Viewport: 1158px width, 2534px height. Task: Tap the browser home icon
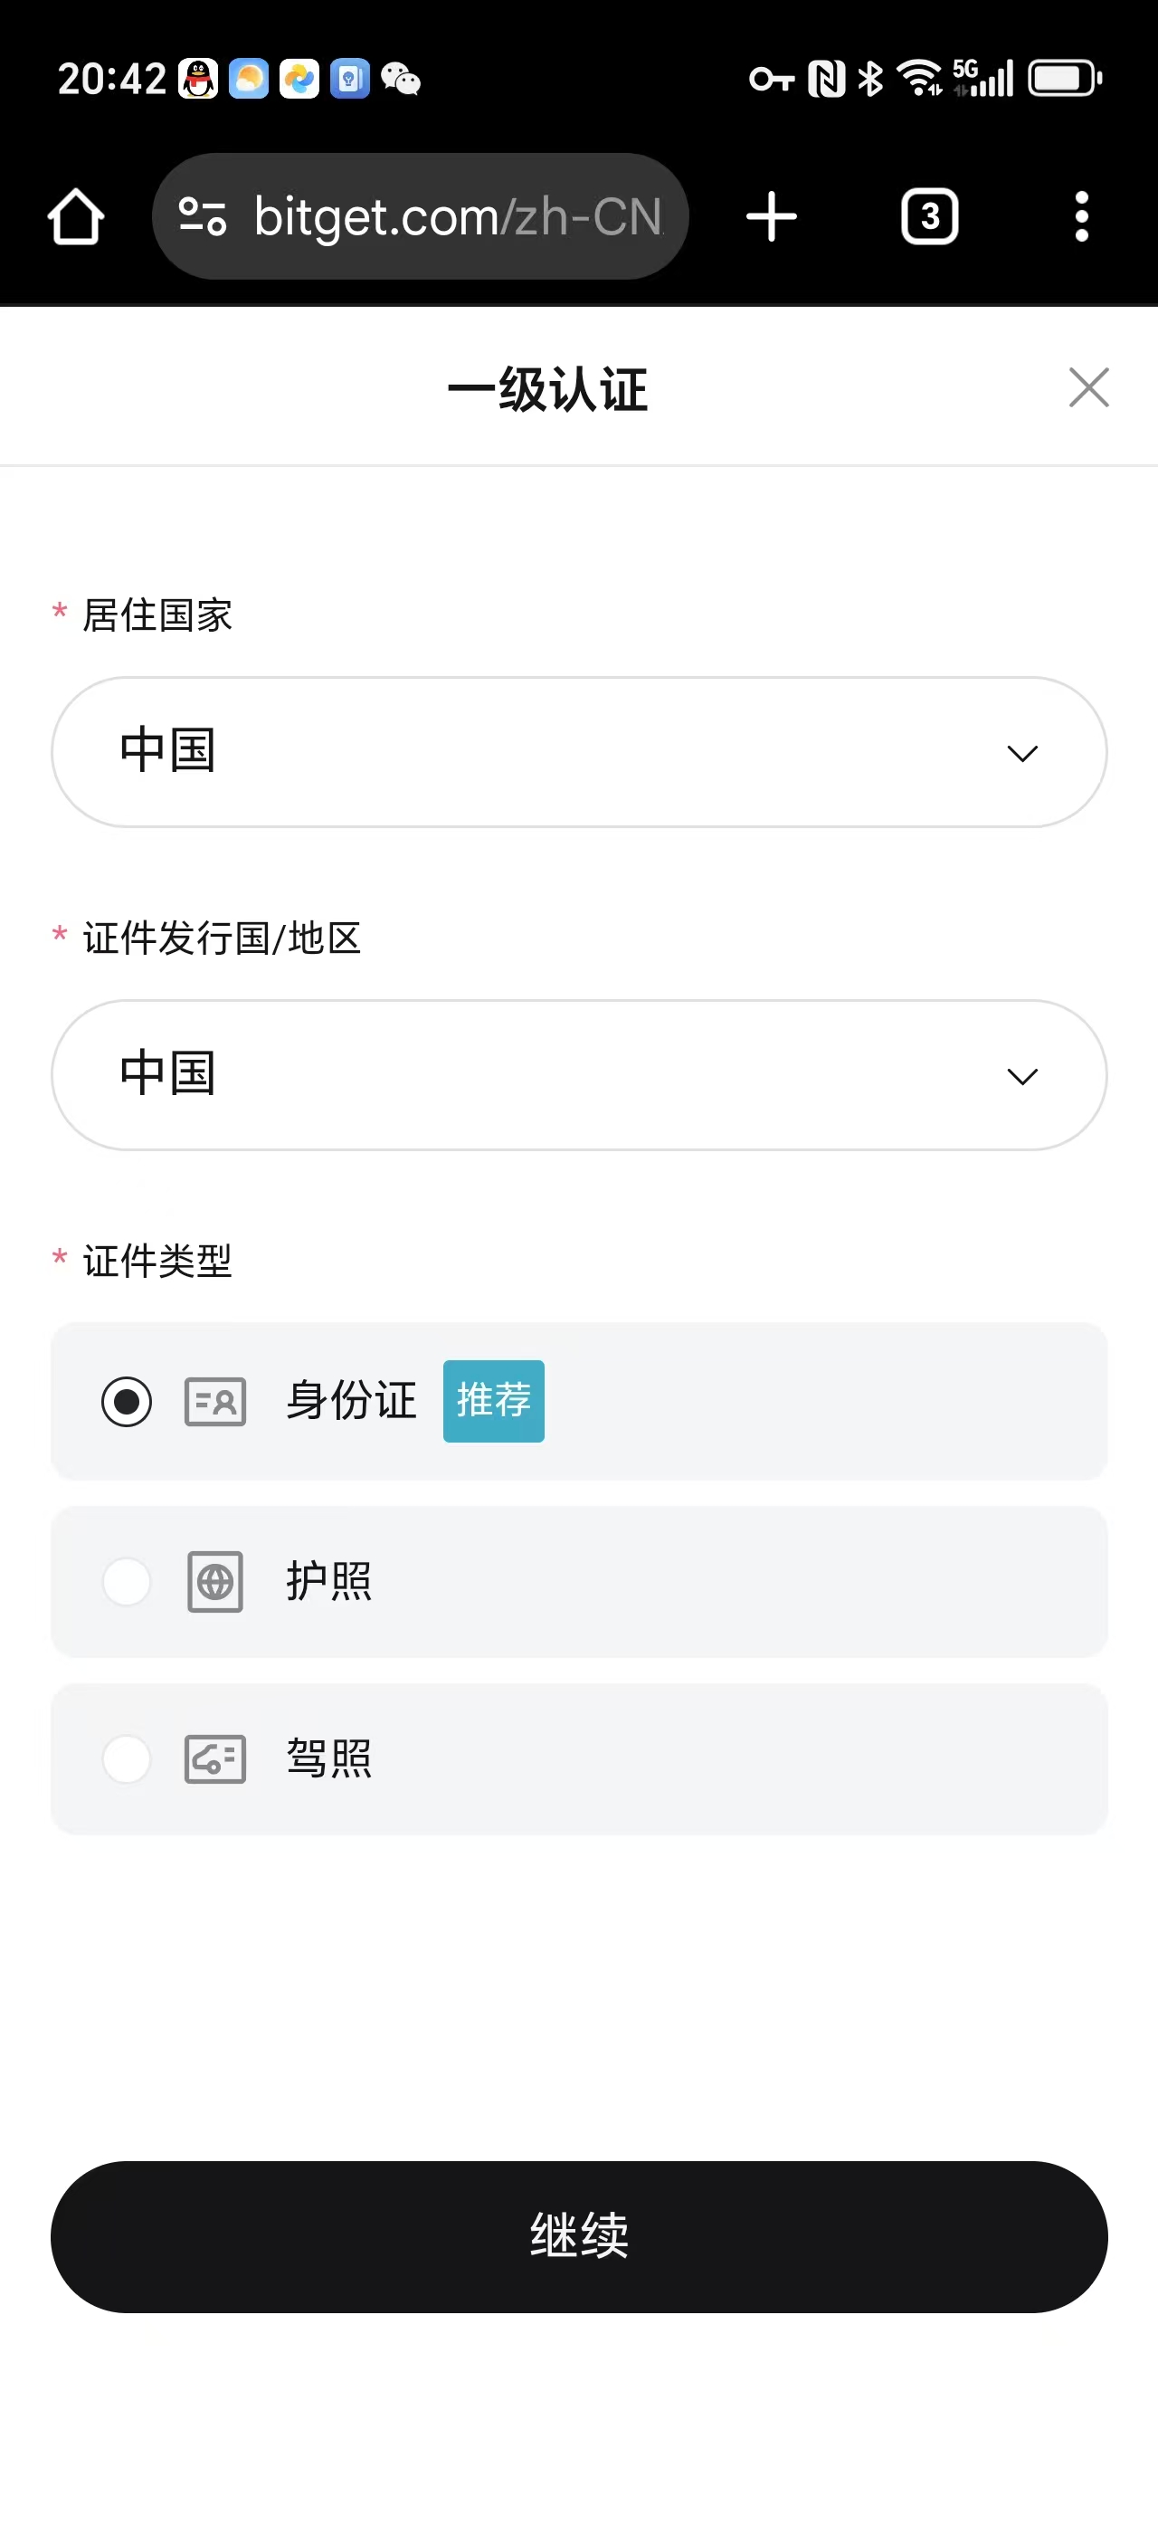(76, 216)
